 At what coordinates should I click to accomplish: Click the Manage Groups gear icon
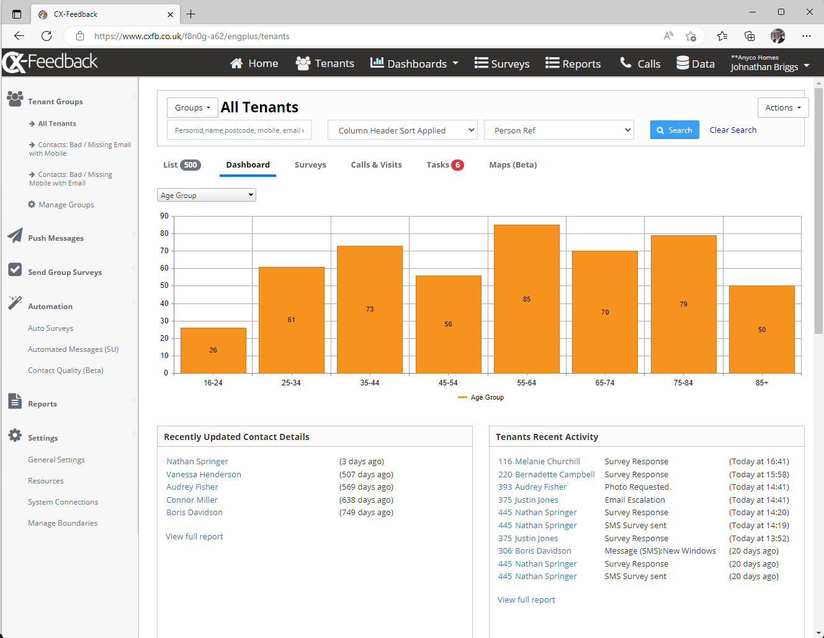pyautogui.click(x=32, y=204)
